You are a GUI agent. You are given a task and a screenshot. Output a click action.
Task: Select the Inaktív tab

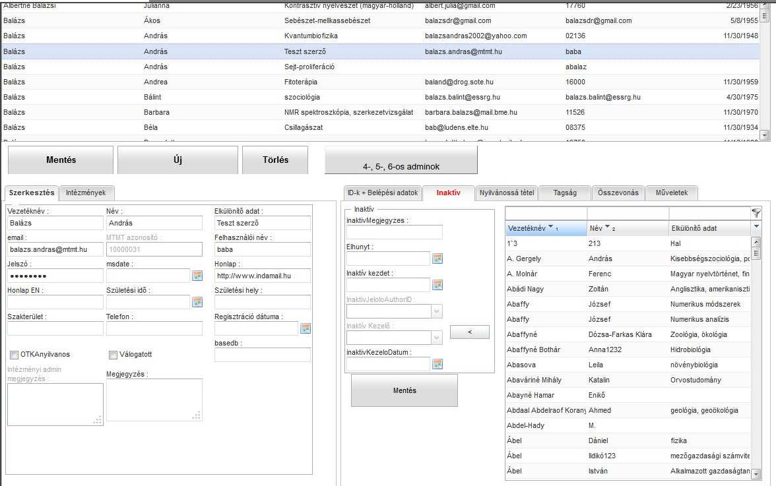(x=449, y=193)
